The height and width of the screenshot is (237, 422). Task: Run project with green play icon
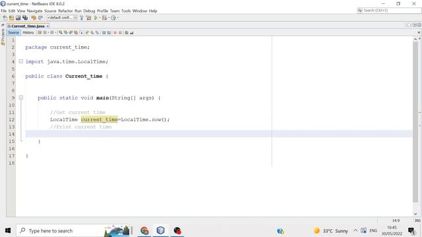tap(96, 18)
